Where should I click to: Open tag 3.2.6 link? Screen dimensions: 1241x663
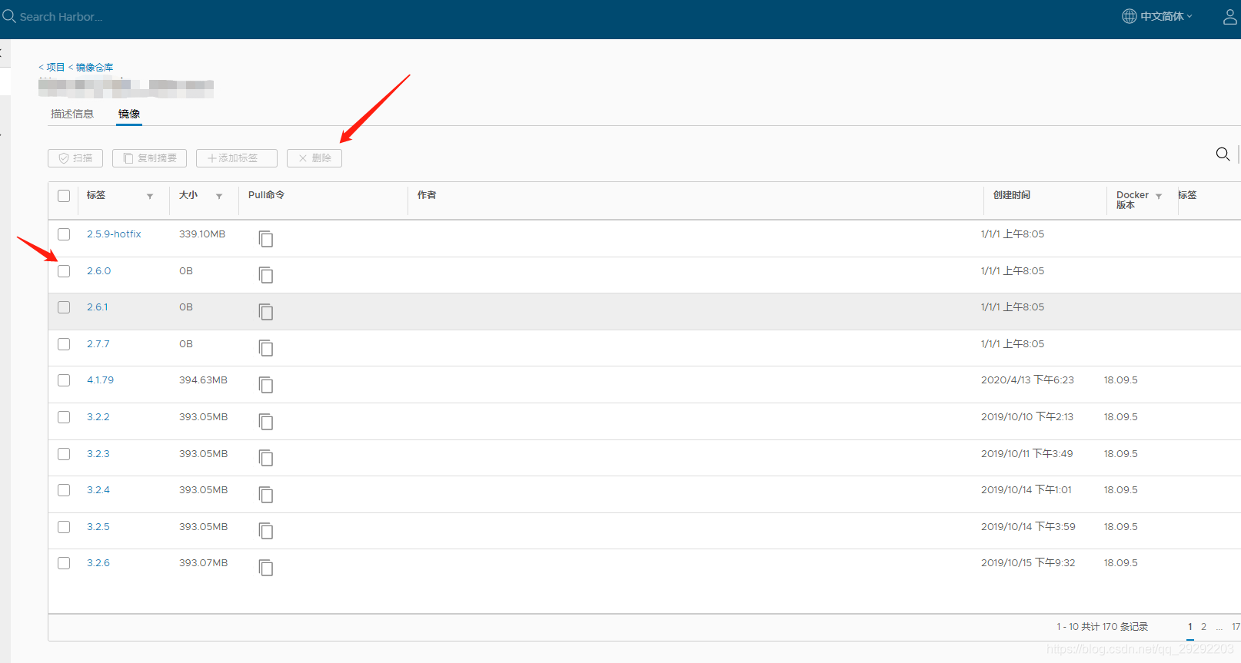coord(98,563)
